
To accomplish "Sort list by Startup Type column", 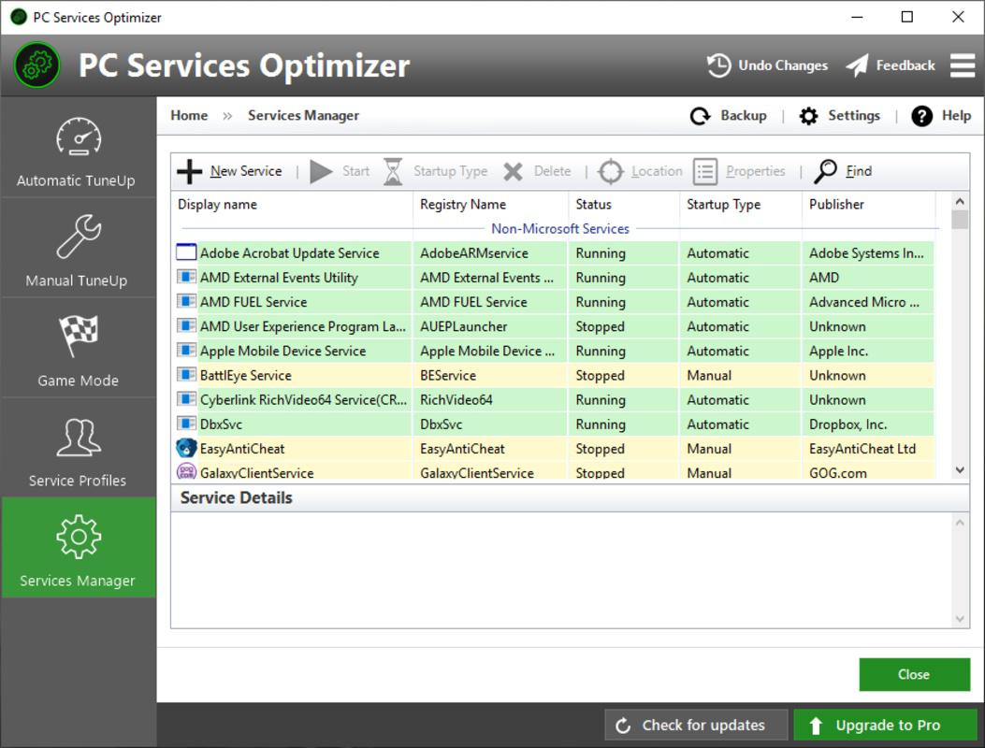I will tap(724, 205).
